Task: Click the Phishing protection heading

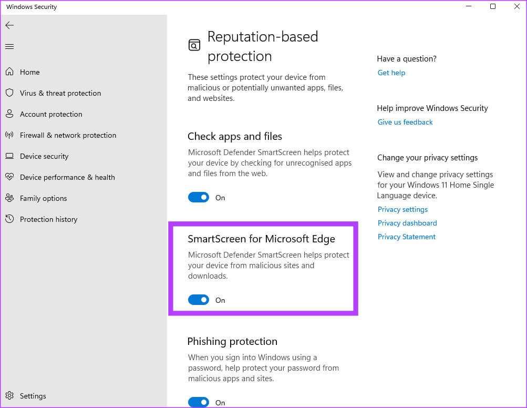Action: click(x=232, y=341)
